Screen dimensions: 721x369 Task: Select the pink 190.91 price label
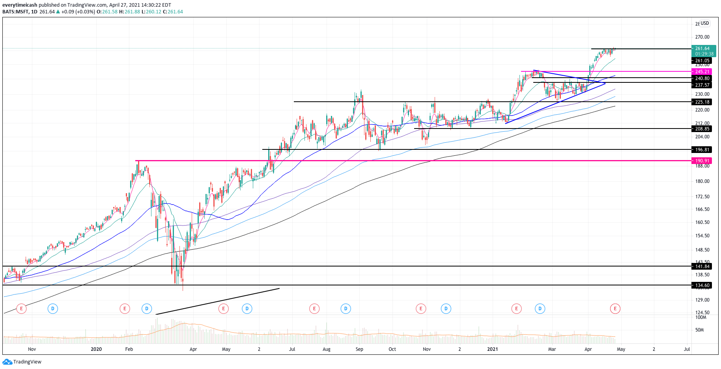(702, 161)
